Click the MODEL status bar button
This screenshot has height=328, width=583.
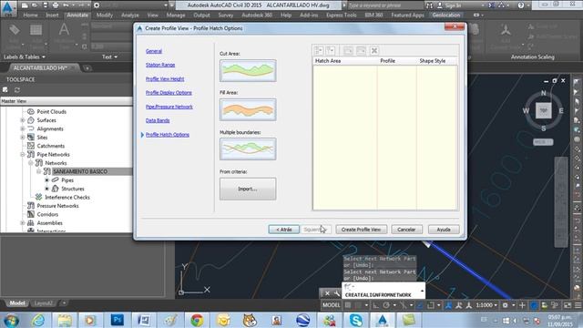click(x=331, y=305)
